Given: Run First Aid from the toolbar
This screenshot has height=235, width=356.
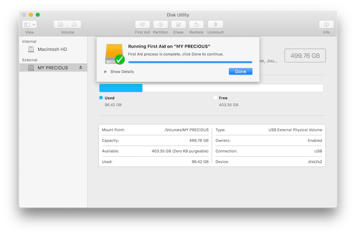Looking at the screenshot, I should click(142, 25).
